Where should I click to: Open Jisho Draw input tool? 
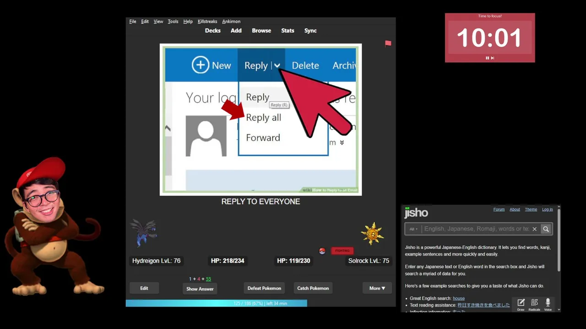tap(521, 304)
